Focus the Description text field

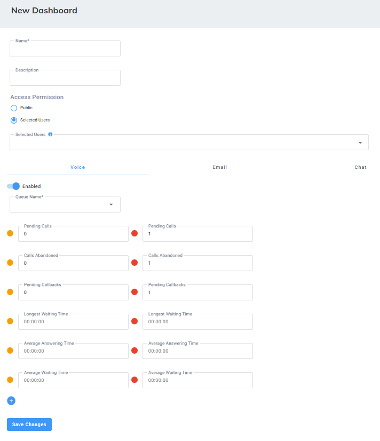pyautogui.click(x=65, y=78)
